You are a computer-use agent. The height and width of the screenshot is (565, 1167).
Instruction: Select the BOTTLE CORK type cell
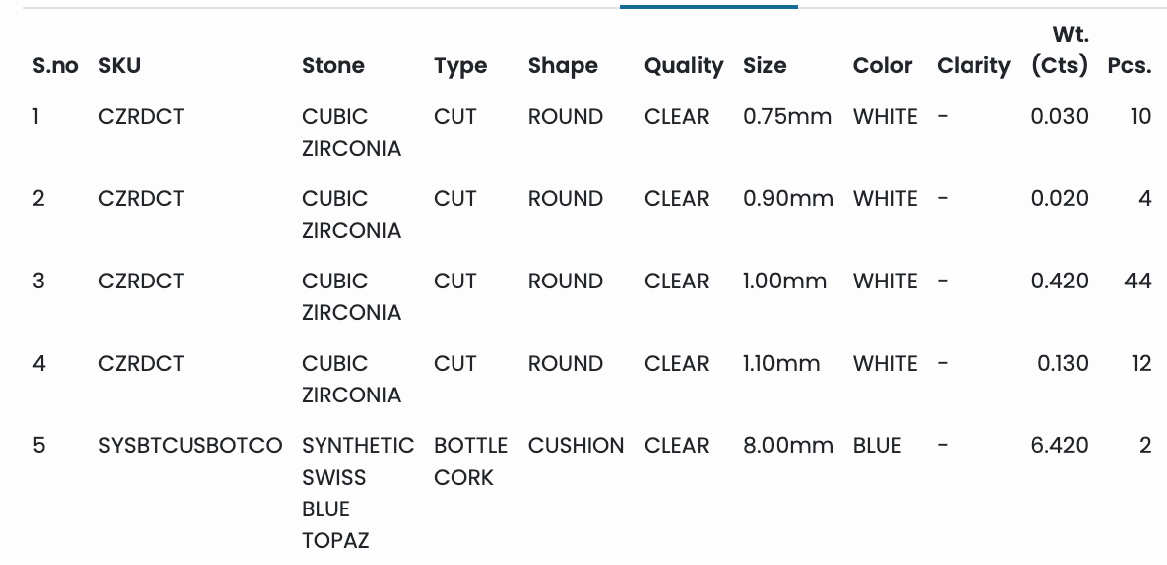click(470, 461)
